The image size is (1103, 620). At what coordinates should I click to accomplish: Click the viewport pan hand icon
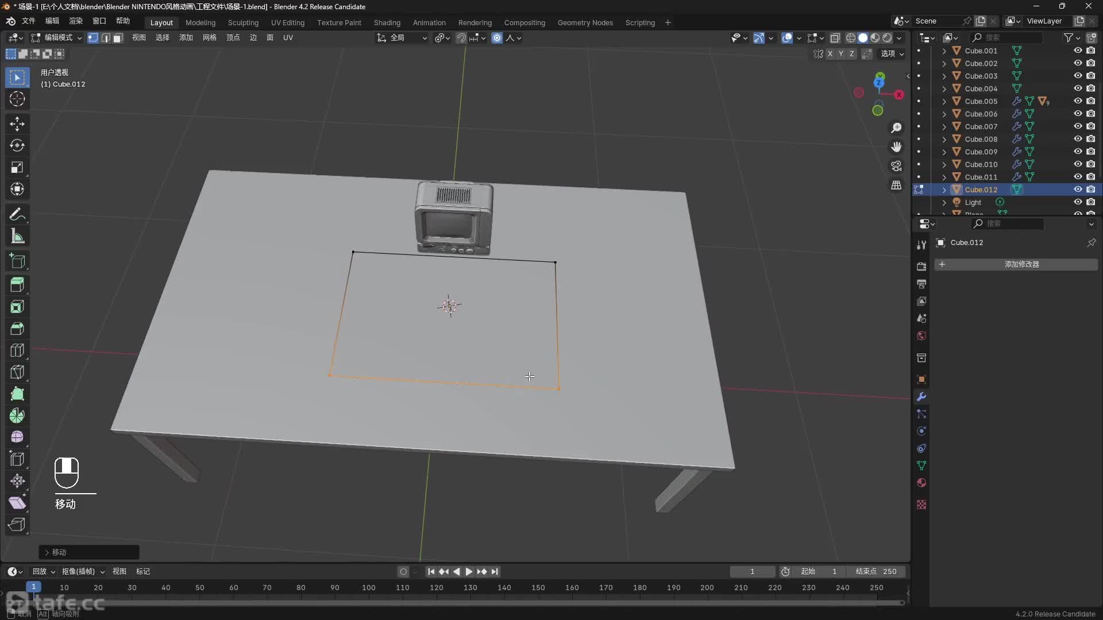coord(896,147)
